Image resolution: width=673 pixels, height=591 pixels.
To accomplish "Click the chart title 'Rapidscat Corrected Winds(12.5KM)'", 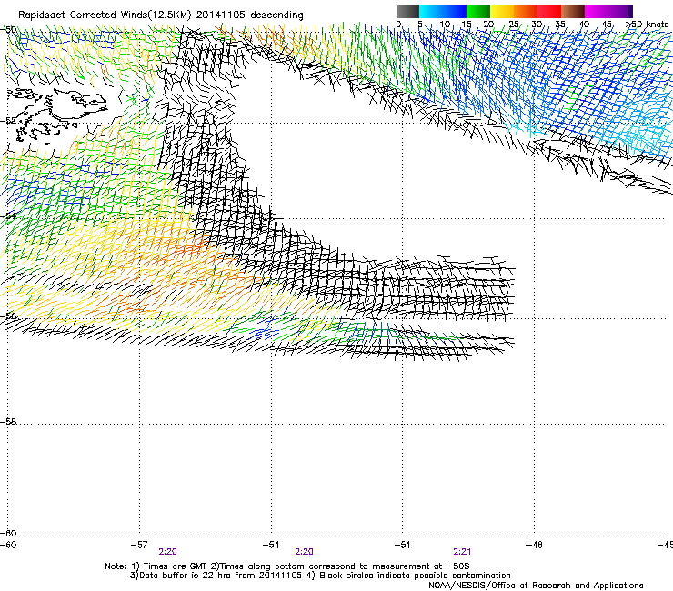I will (105, 15).
